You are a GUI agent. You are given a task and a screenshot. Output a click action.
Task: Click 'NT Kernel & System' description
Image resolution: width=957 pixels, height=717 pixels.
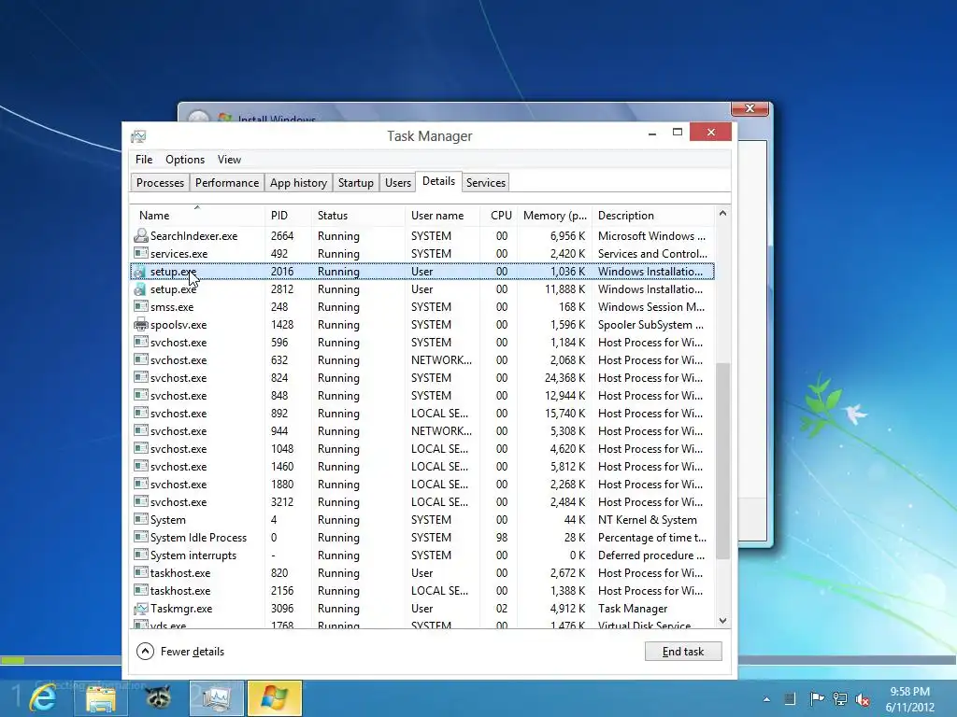647,519
